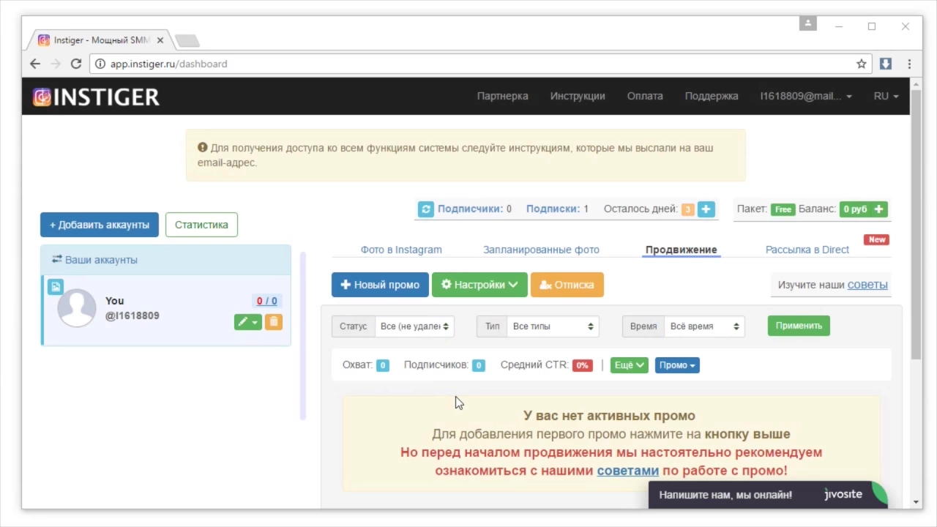Open the RU language menu
937x527 pixels.
tap(886, 96)
